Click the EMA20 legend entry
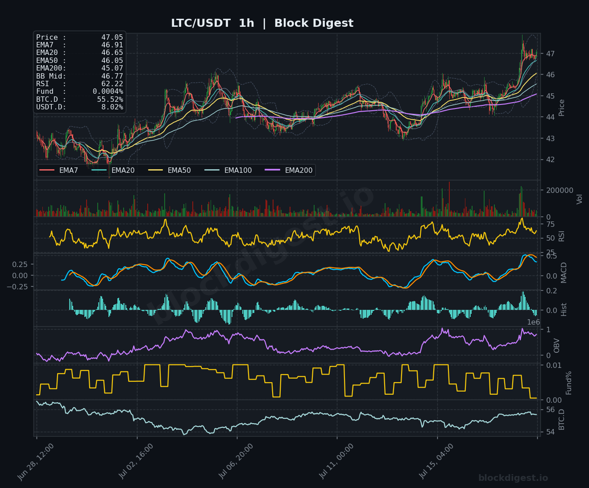 coord(113,171)
